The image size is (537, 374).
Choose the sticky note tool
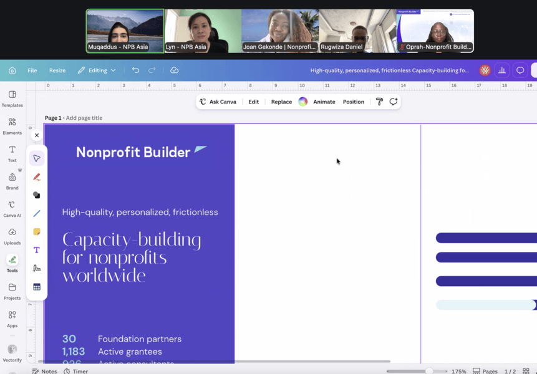click(x=37, y=232)
